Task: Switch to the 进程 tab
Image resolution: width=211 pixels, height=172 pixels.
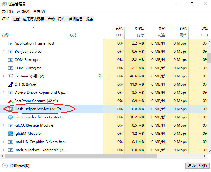Action: click(x=6, y=18)
